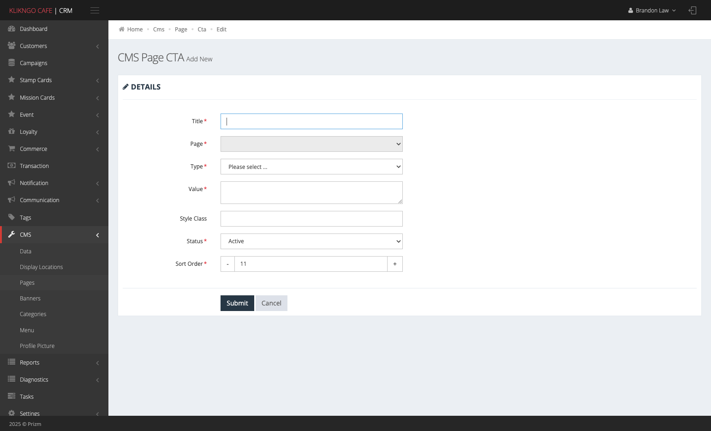Open the Banners submenu item
Screen dimensions: 711x431
pyautogui.click(x=30, y=299)
